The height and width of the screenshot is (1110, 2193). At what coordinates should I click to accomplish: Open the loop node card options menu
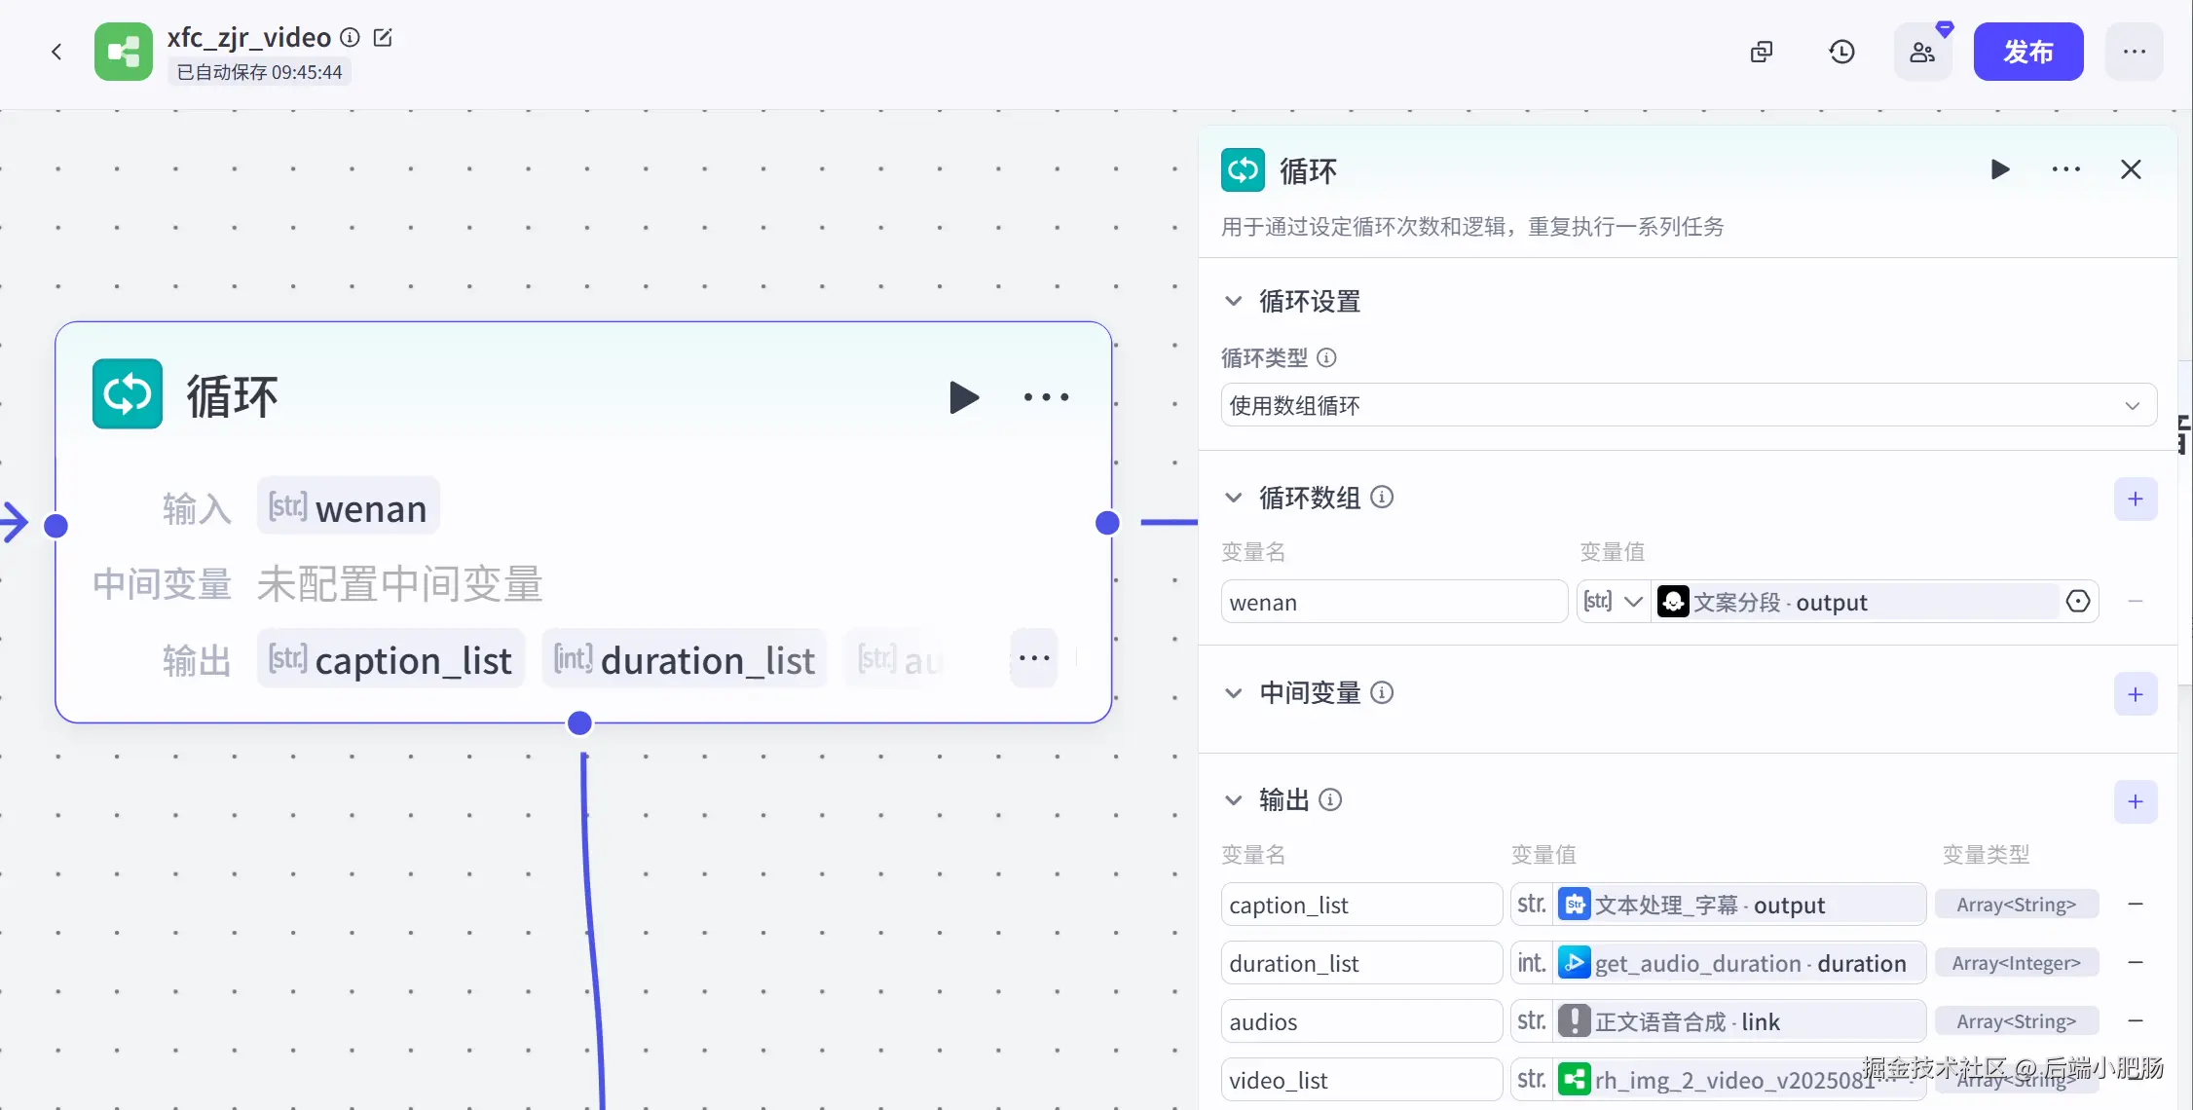tap(1046, 397)
